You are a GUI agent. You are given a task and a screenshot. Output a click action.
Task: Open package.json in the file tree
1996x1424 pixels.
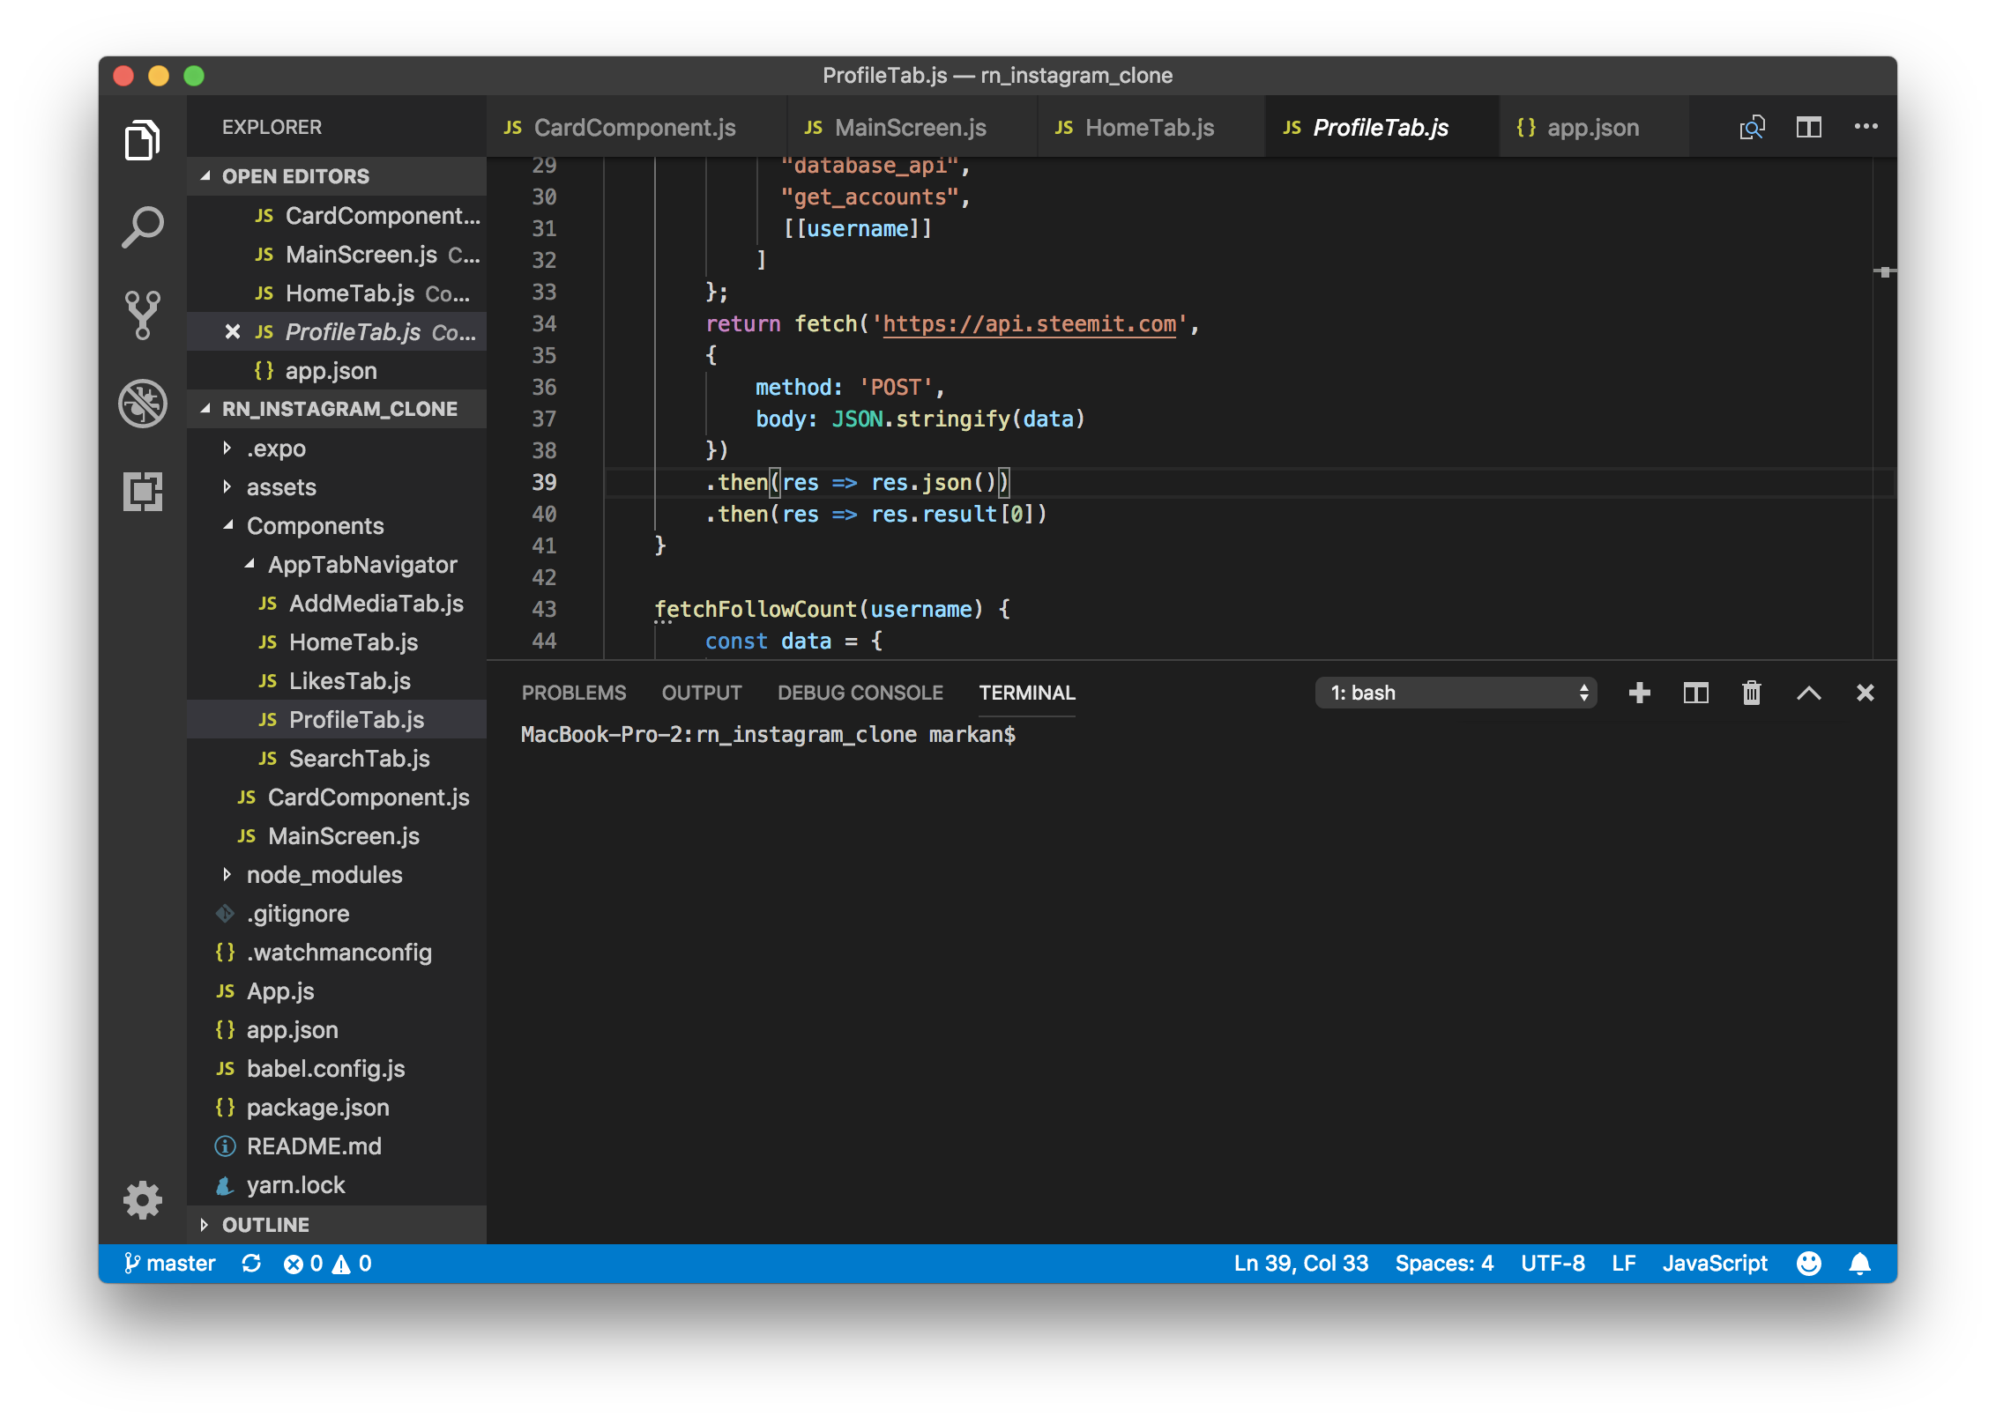point(317,1108)
